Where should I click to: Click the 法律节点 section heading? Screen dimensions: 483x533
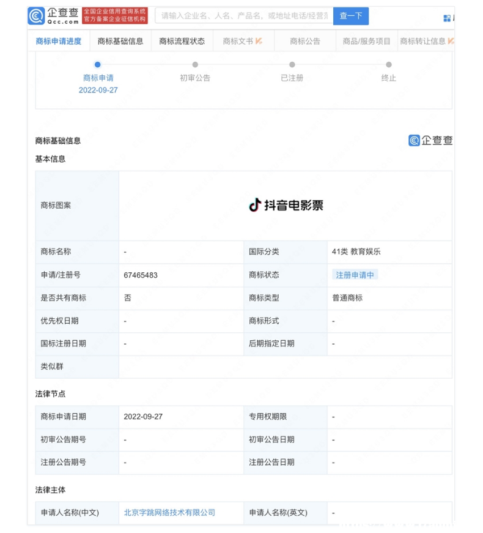click(x=50, y=393)
